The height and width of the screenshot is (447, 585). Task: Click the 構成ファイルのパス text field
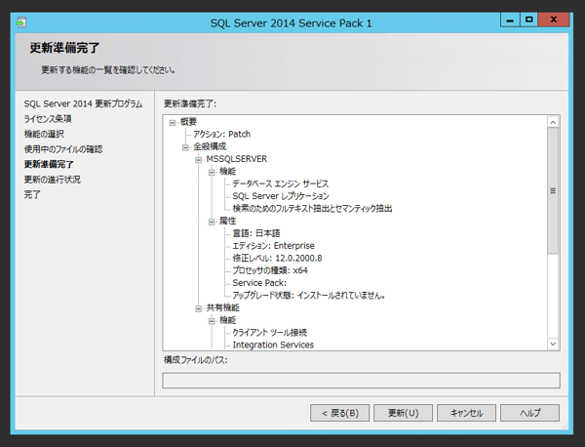pos(361,381)
